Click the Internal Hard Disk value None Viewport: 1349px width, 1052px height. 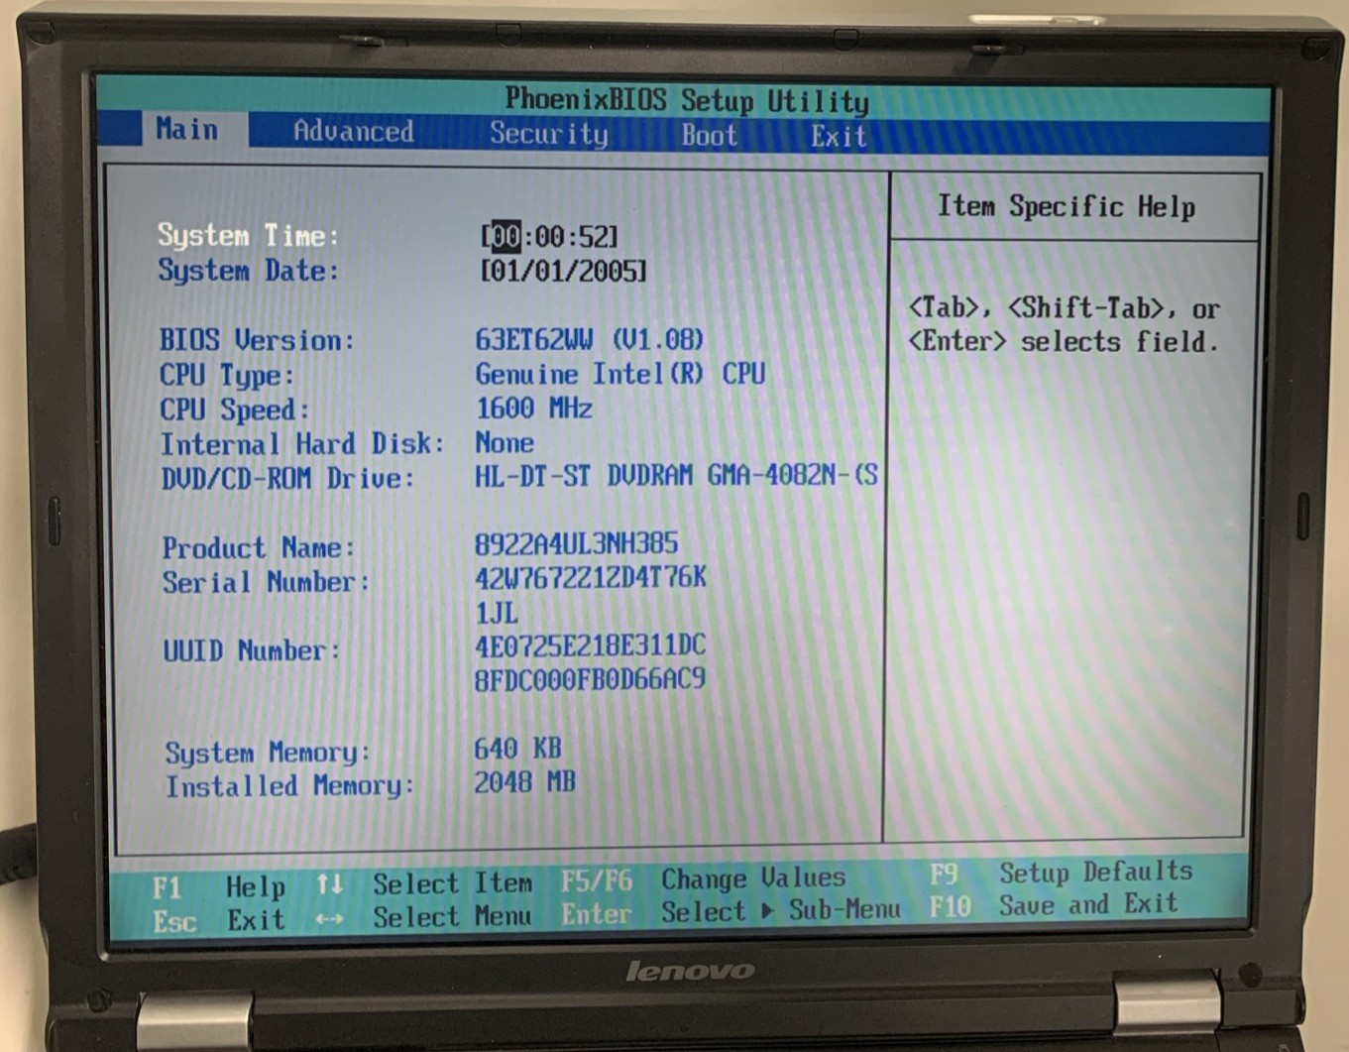coord(504,443)
